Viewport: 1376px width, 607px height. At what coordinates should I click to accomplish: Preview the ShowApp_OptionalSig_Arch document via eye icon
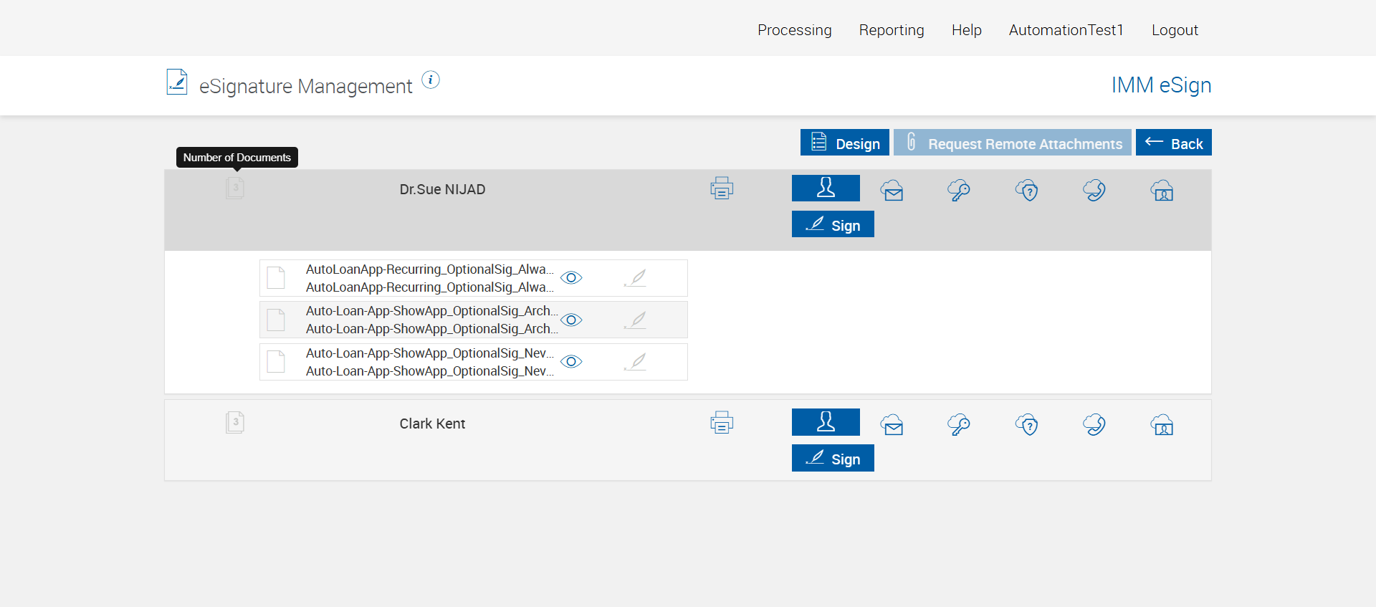click(571, 320)
